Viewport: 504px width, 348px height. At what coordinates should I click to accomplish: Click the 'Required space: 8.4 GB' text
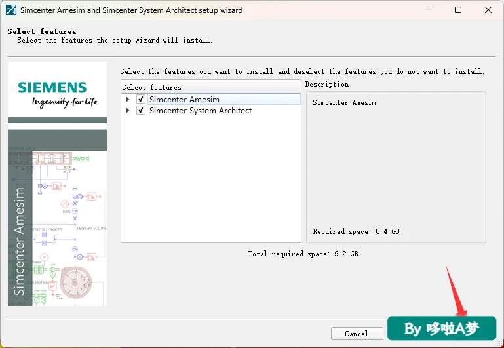point(356,231)
